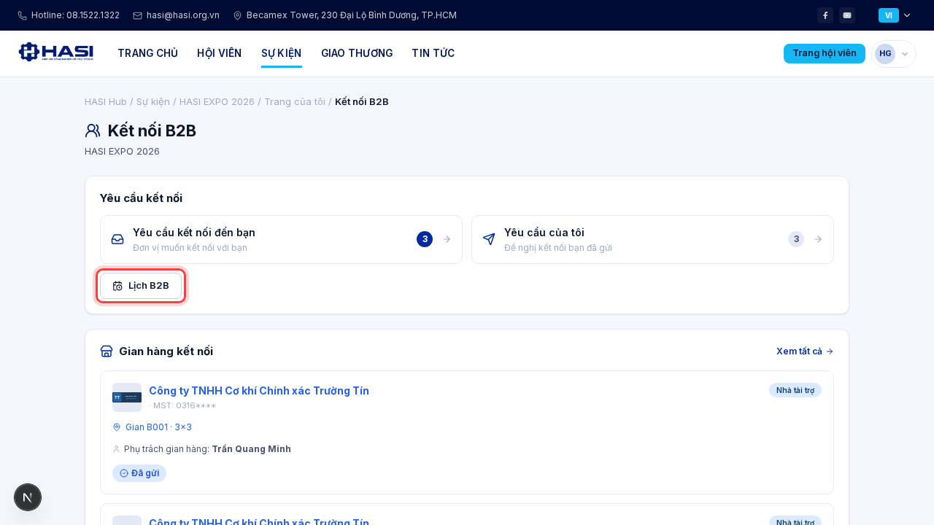The image size is (934, 525).
Task: Click the Trường Tín logo thumbnail beside MST
Action: (127, 397)
